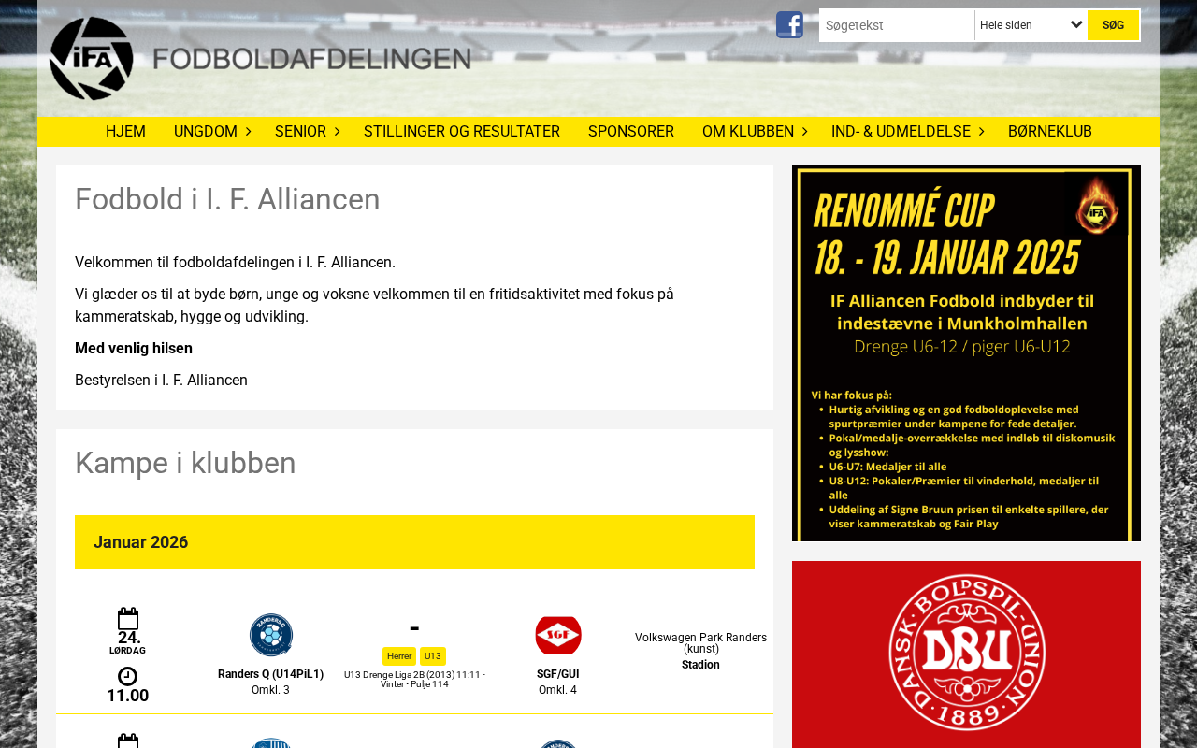Expand the Ungdom submenu arrow
The width and height of the screenshot is (1197, 748).
click(248, 132)
